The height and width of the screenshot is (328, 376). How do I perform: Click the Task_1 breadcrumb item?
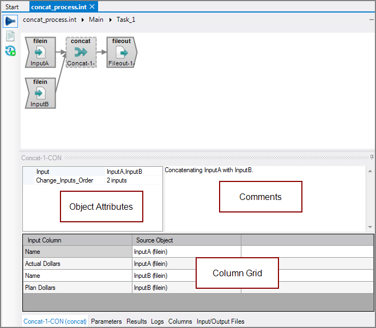(x=126, y=20)
